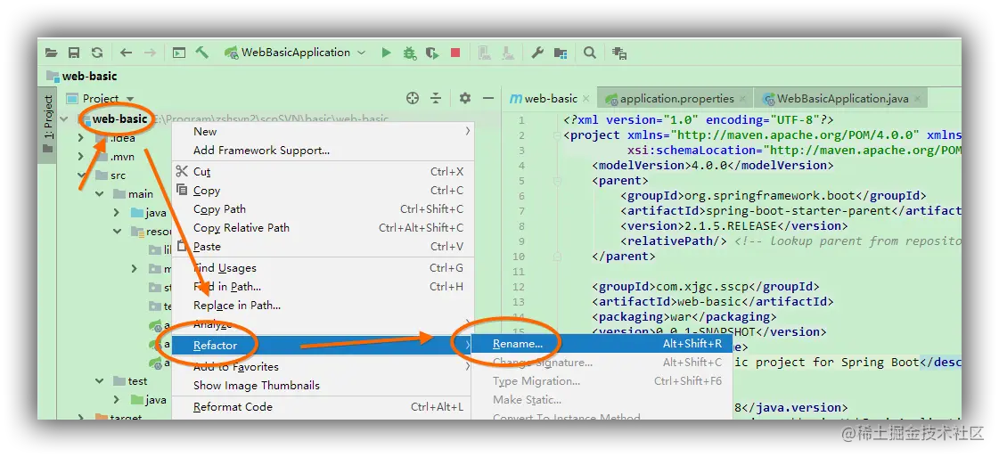Choose Show Image Thumbnails entry
Viewport: 999px width, 457px height.
323,385
